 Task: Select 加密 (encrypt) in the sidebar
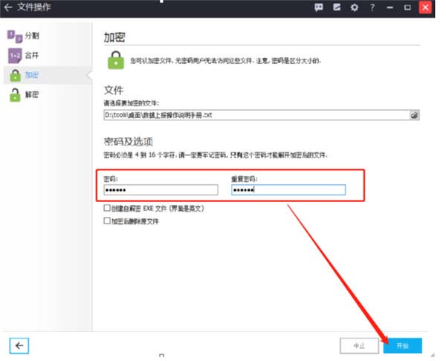point(47,75)
